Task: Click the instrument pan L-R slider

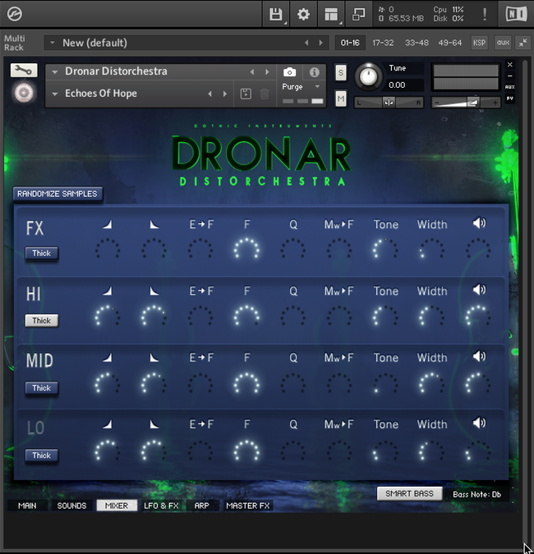Action: coord(389,103)
